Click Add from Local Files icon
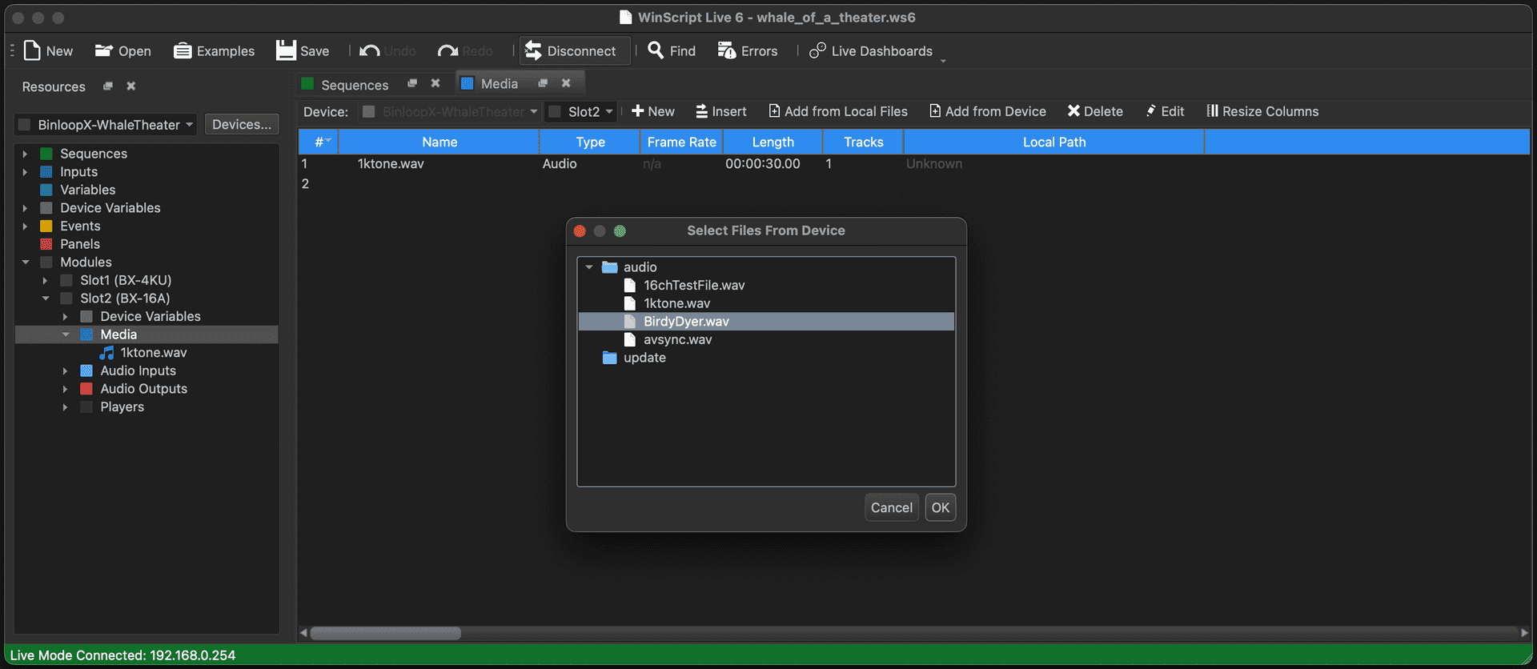This screenshot has height=669, width=1537. point(774,111)
